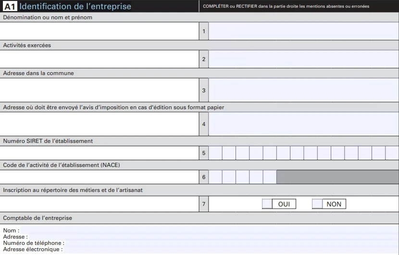Click the comptable Adresse field
The height and width of the screenshot is (255, 399).
[x=213, y=237]
